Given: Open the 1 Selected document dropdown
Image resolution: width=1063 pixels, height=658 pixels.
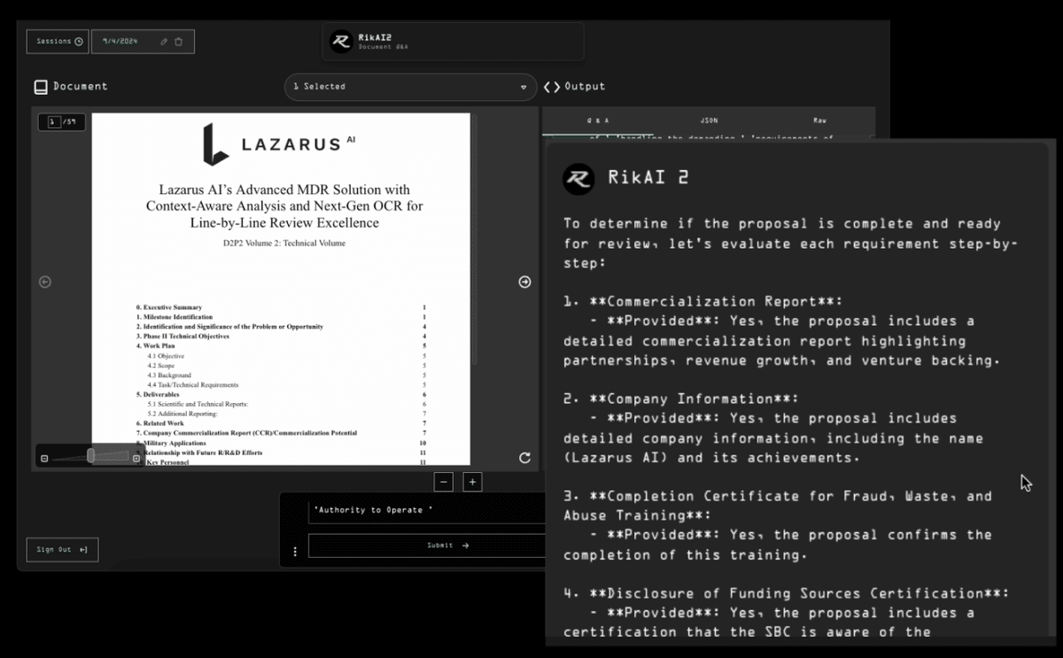Looking at the screenshot, I should tap(409, 87).
